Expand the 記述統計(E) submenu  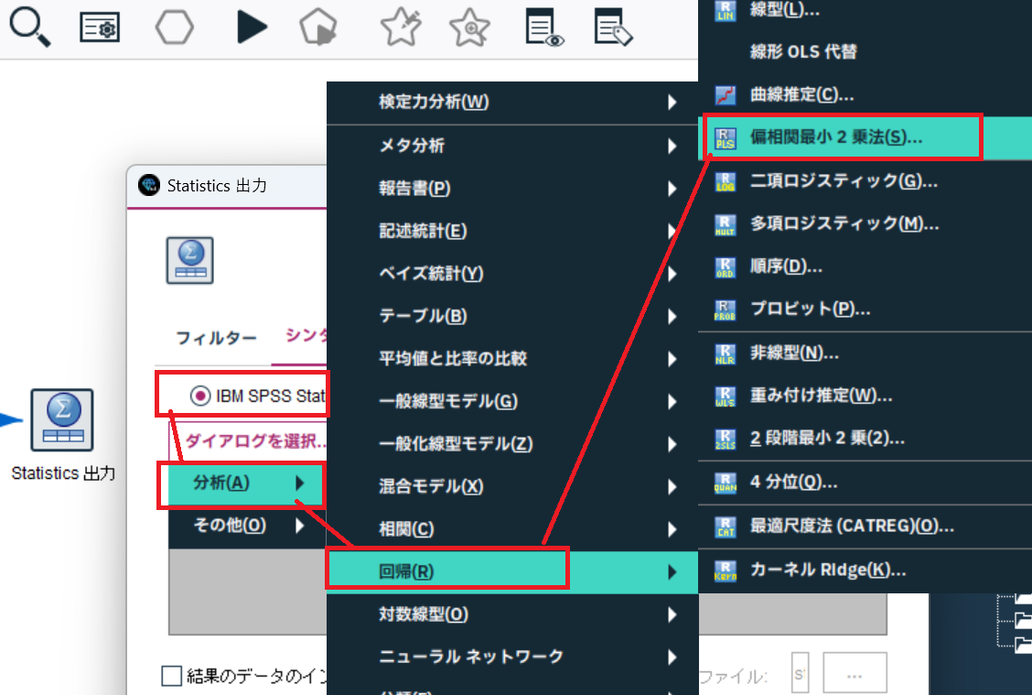point(512,232)
